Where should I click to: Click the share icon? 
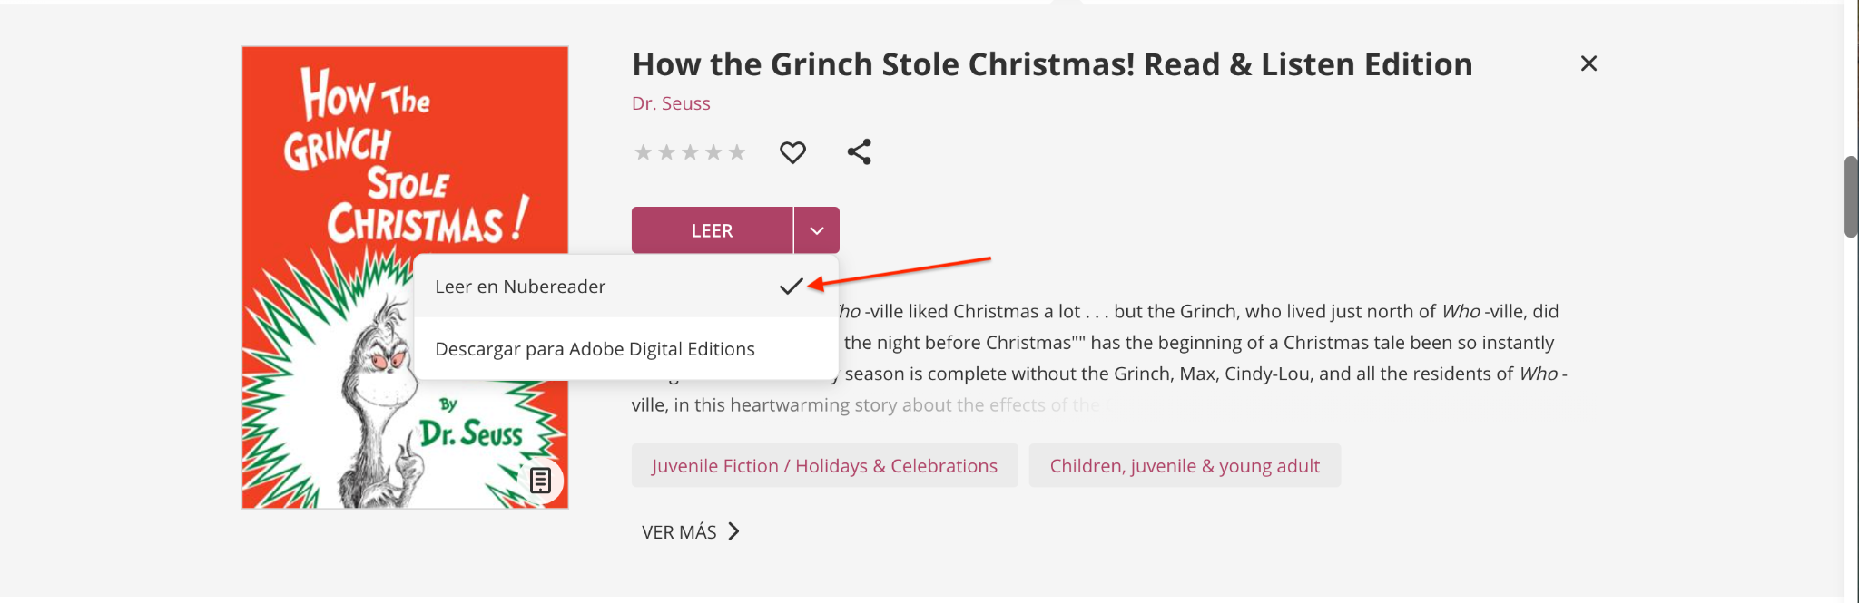(859, 151)
